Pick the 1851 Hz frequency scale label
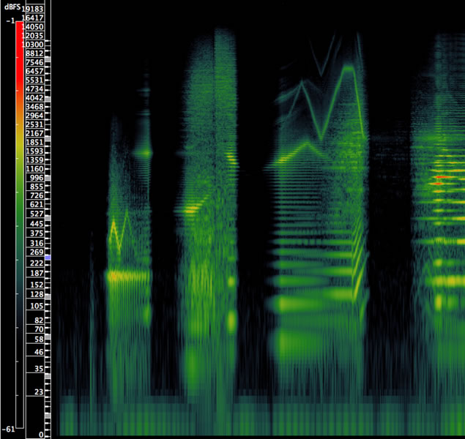 point(34,143)
